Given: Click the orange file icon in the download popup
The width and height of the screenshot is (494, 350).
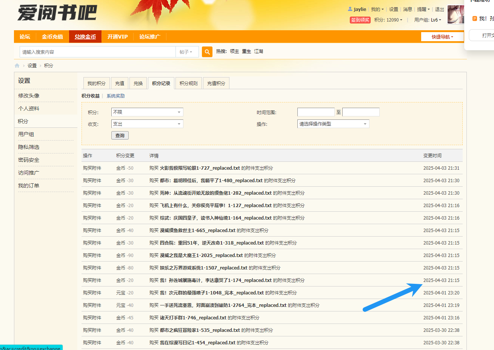Looking at the screenshot, I should [x=475, y=19].
